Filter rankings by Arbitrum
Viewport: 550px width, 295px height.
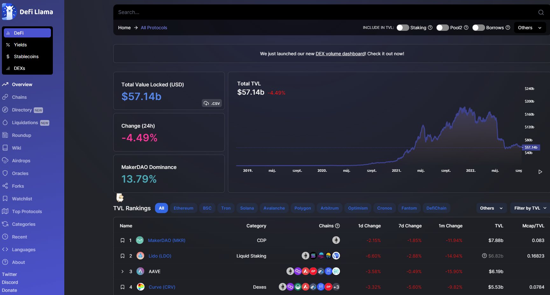tap(330, 208)
